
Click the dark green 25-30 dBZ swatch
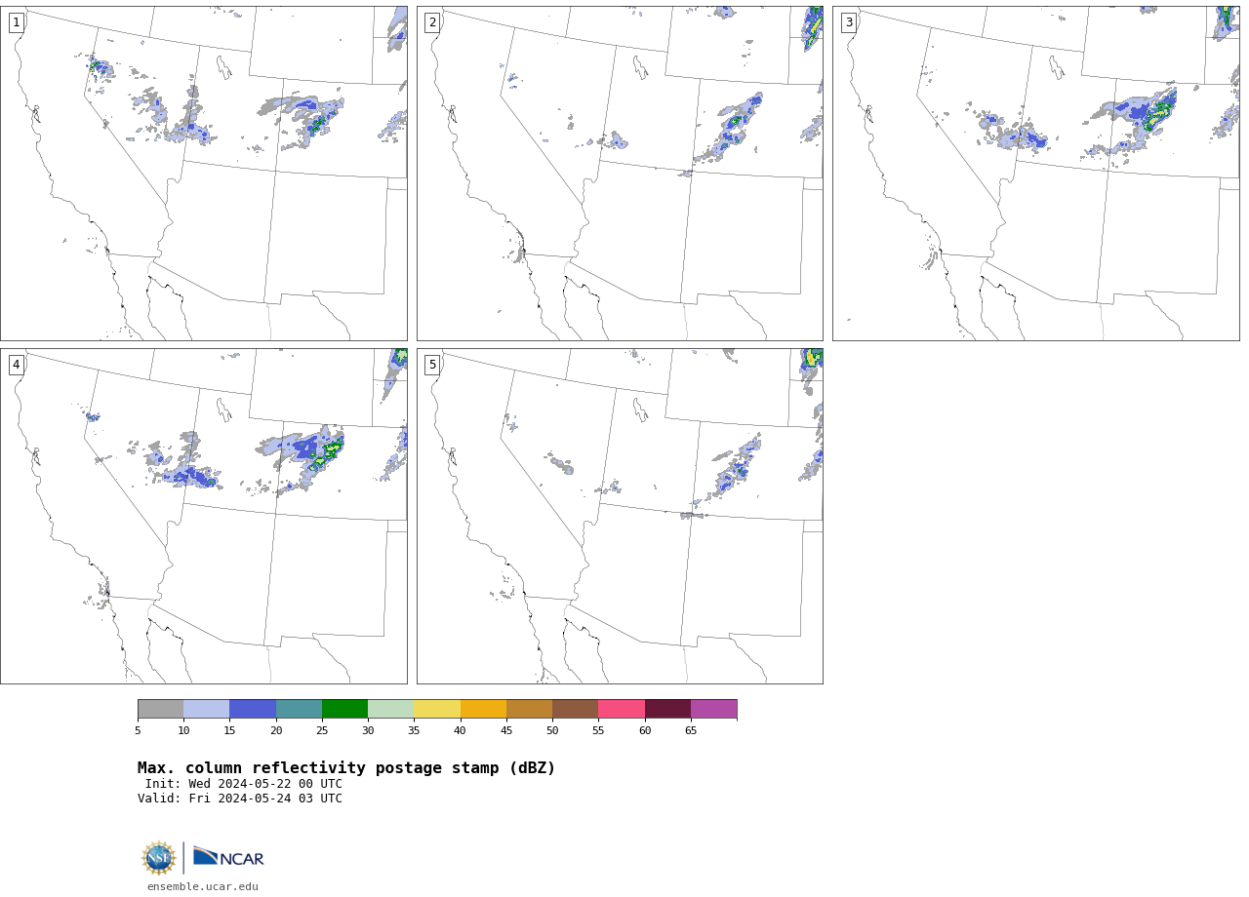pyautogui.click(x=344, y=709)
